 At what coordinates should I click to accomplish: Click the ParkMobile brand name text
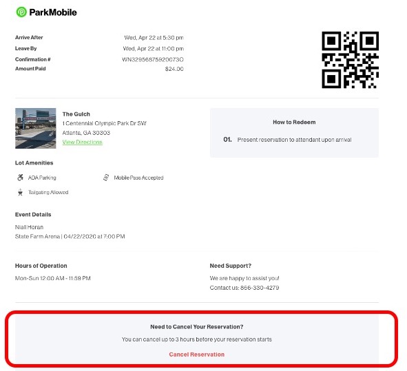[x=53, y=12]
